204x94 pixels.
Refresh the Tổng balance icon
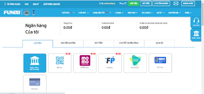tap(125, 3)
